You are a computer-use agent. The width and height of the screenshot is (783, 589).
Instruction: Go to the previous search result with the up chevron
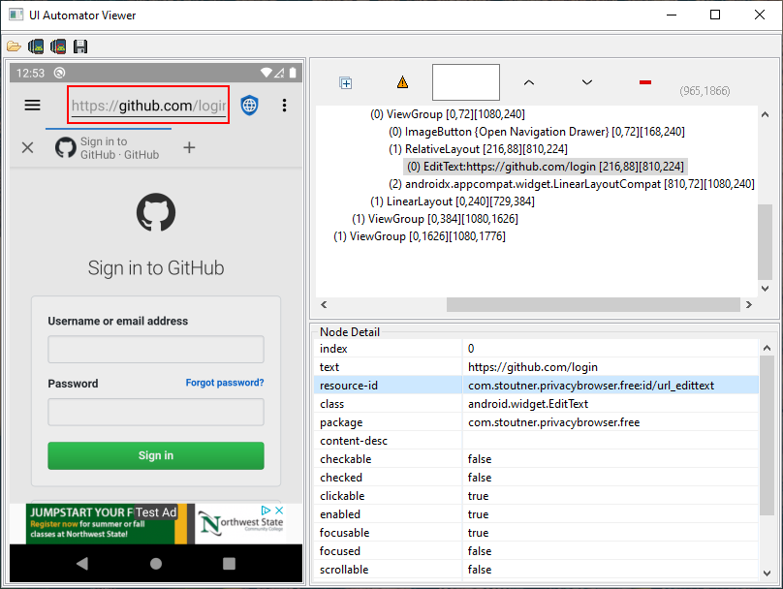click(x=529, y=82)
